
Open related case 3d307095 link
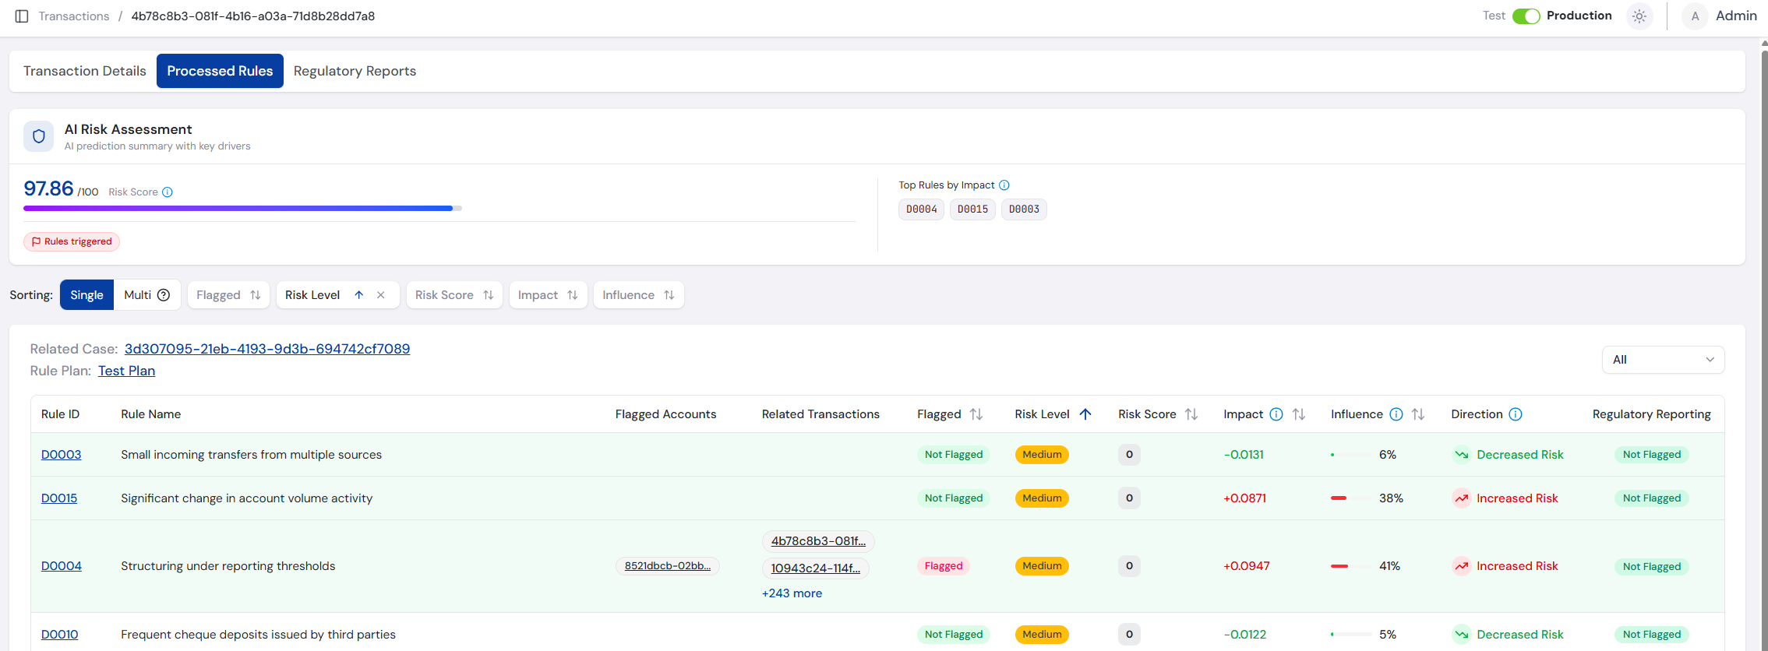tap(267, 349)
